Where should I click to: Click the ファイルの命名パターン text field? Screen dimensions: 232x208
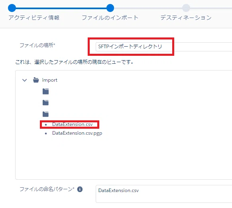[164, 194]
